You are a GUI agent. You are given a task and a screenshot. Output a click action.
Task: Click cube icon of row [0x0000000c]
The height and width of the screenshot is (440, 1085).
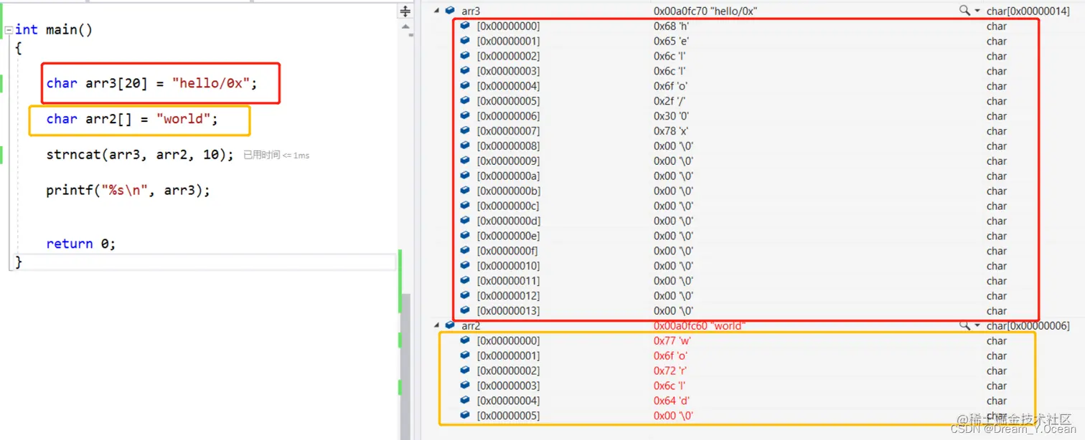pyautogui.click(x=465, y=206)
